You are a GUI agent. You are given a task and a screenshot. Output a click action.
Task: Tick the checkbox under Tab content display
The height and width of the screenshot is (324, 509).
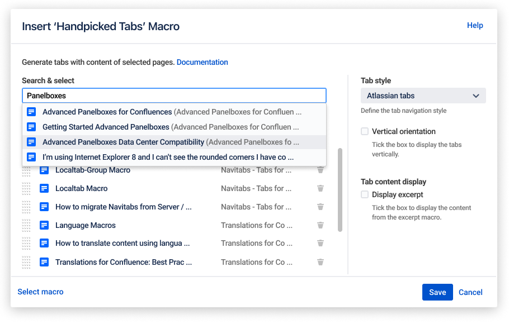pos(364,194)
